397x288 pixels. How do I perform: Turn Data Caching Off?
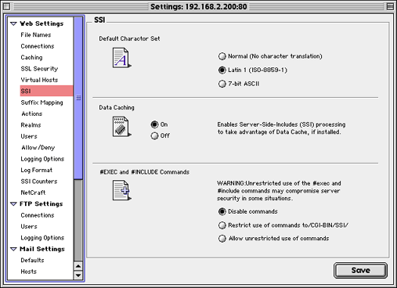(154, 135)
